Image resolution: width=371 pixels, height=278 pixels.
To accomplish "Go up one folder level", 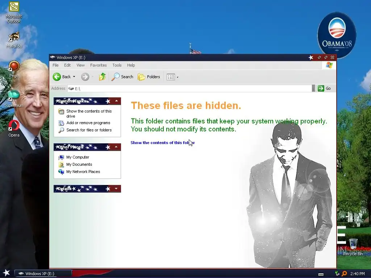I will click(x=102, y=77).
